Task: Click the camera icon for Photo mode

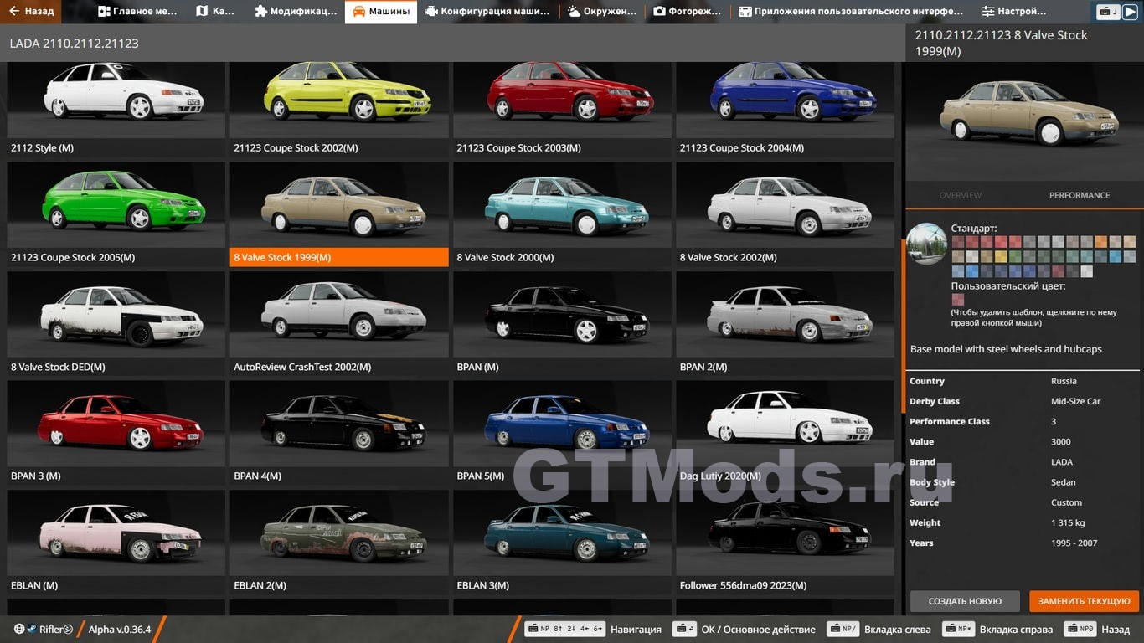Action: [x=659, y=12]
